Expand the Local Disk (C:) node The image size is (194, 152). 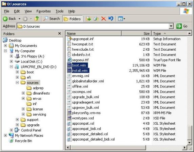point(11,61)
